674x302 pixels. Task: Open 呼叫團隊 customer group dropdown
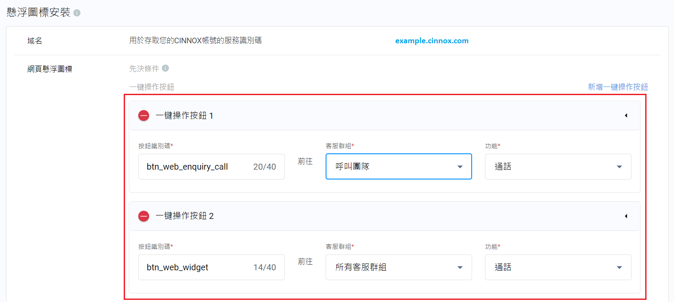399,166
